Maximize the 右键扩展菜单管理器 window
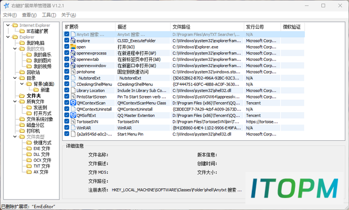The image size is (349, 210). coord(323,5)
